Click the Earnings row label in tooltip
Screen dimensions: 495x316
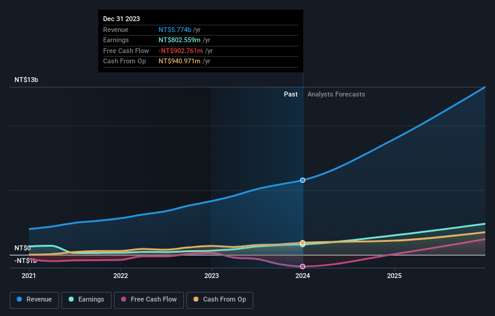point(116,40)
